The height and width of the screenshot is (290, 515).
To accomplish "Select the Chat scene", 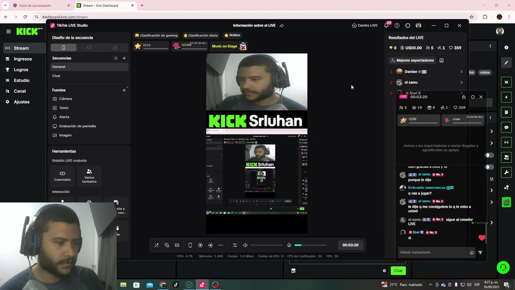I will click(89, 76).
